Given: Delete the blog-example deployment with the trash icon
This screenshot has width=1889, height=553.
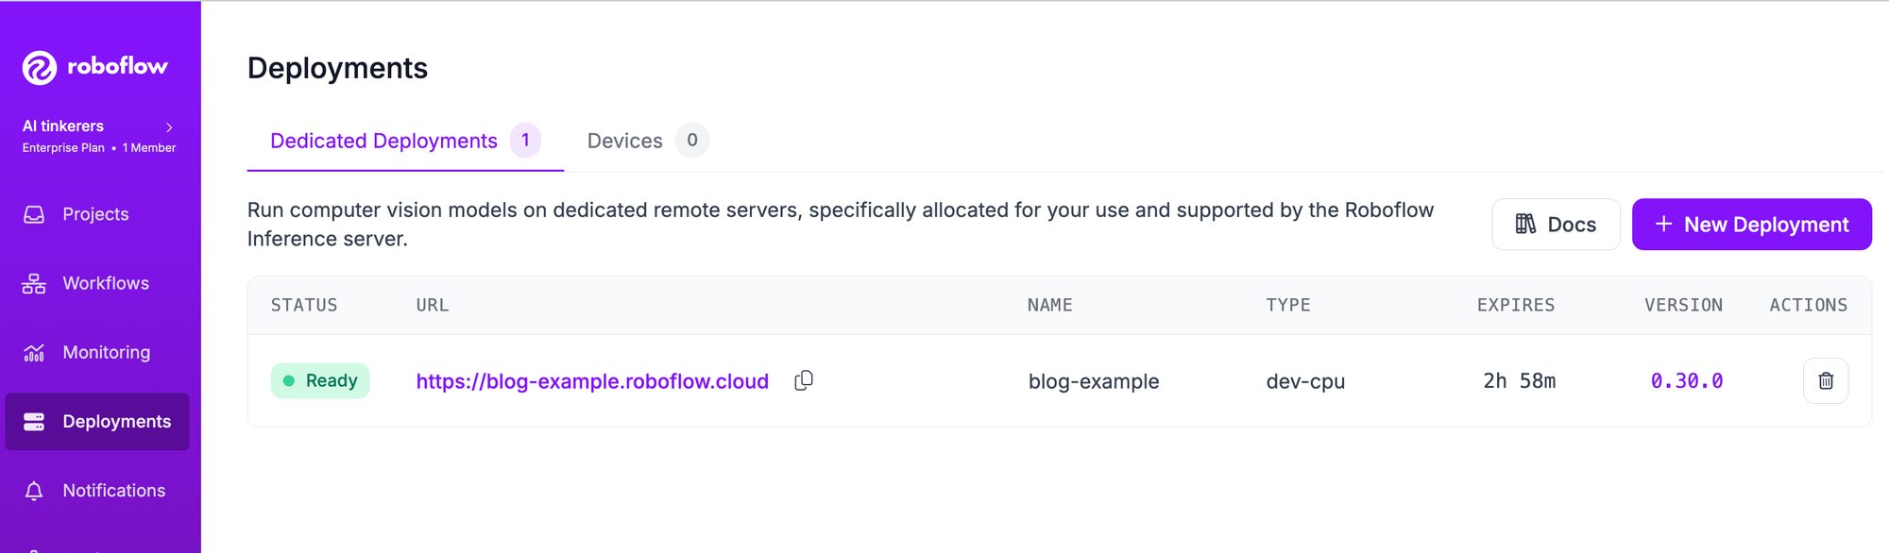Looking at the screenshot, I should (x=1826, y=381).
